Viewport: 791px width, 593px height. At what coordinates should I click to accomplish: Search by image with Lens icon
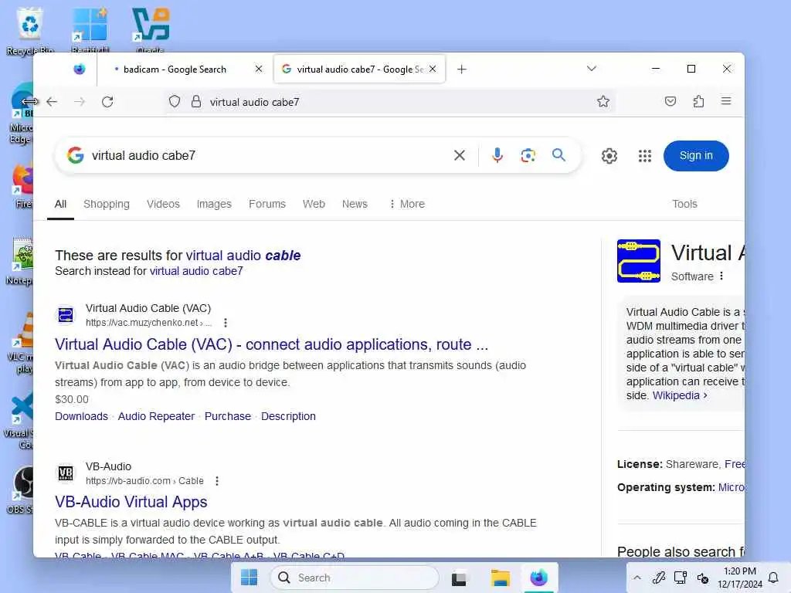point(528,155)
